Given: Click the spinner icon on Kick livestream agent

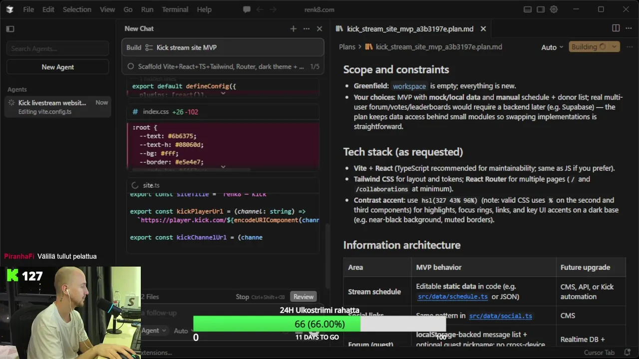Looking at the screenshot, I should (11, 103).
